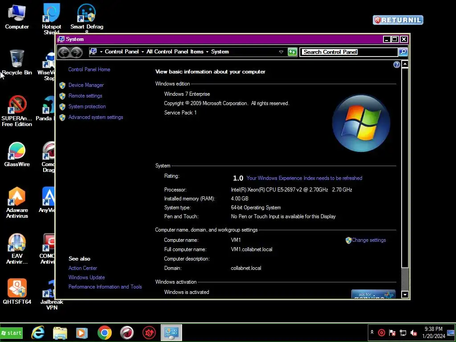
Task: Click the System control panel taskbar button
Action: point(171,332)
